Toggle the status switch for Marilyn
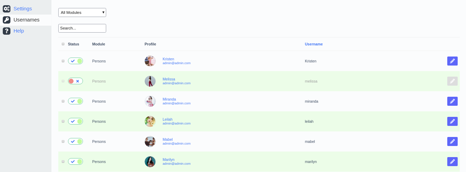 (75, 162)
